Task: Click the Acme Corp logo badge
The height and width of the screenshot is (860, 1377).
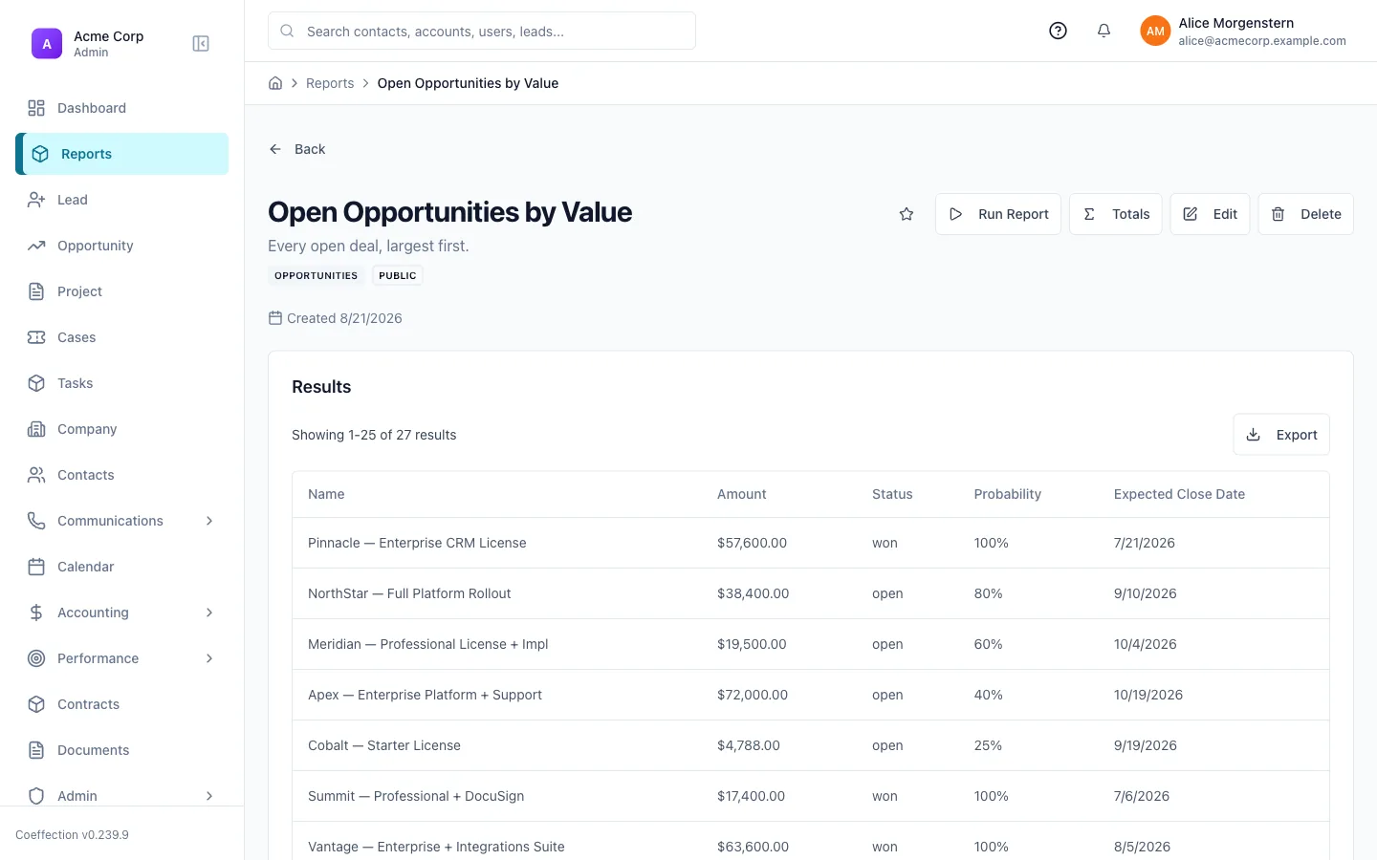Action: pos(47,44)
